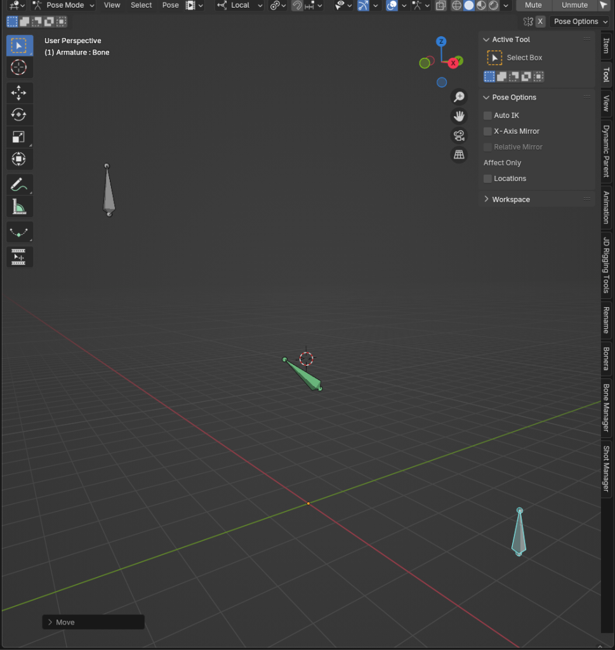Pick the Transform tool

[x=19, y=159]
